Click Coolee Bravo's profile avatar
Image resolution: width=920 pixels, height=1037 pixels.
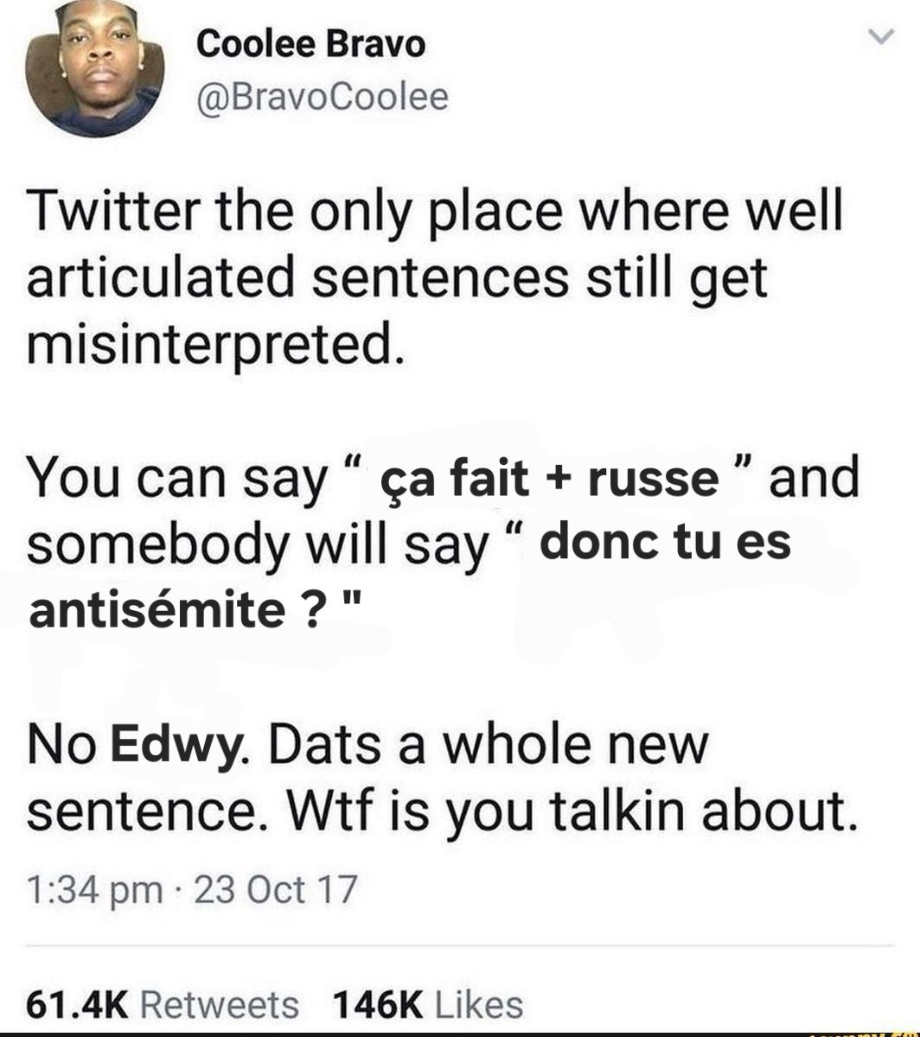pyautogui.click(x=93, y=69)
